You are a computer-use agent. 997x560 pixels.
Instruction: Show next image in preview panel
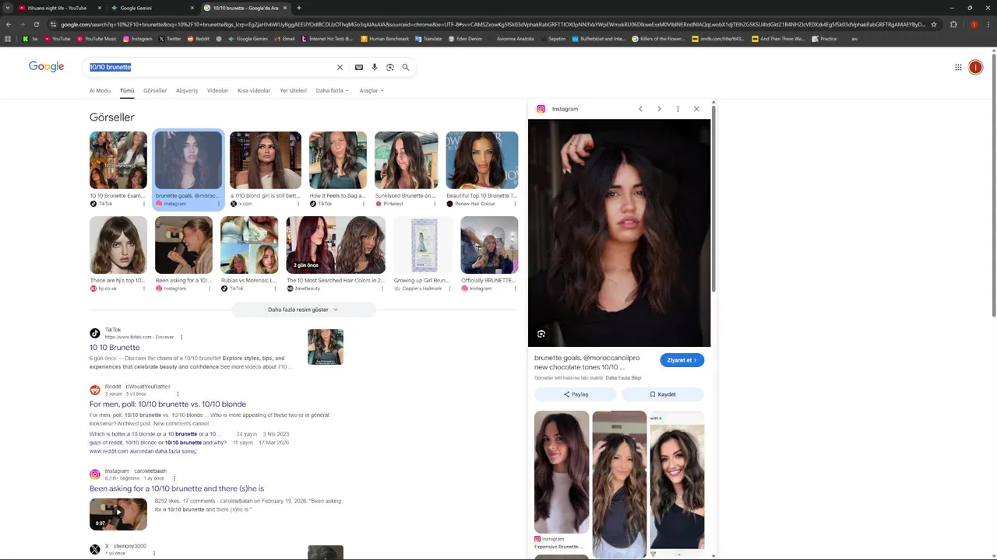pos(659,109)
